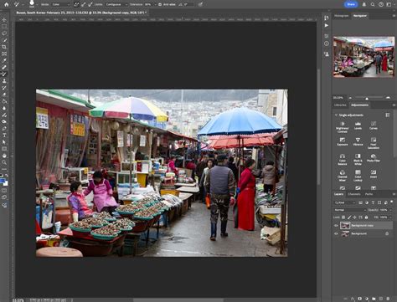Viewport: 397px width, 302px height.
Task: Select the Frame tool
Action: point(4,54)
